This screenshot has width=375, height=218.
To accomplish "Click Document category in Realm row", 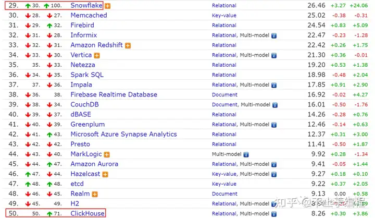I will [224, 194].
